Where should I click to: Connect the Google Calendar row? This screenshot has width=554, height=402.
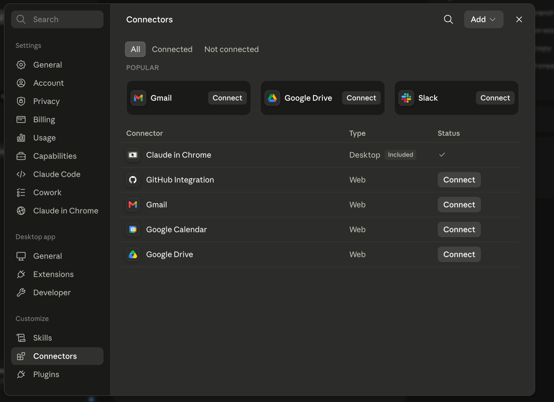(x=459, y=230)
